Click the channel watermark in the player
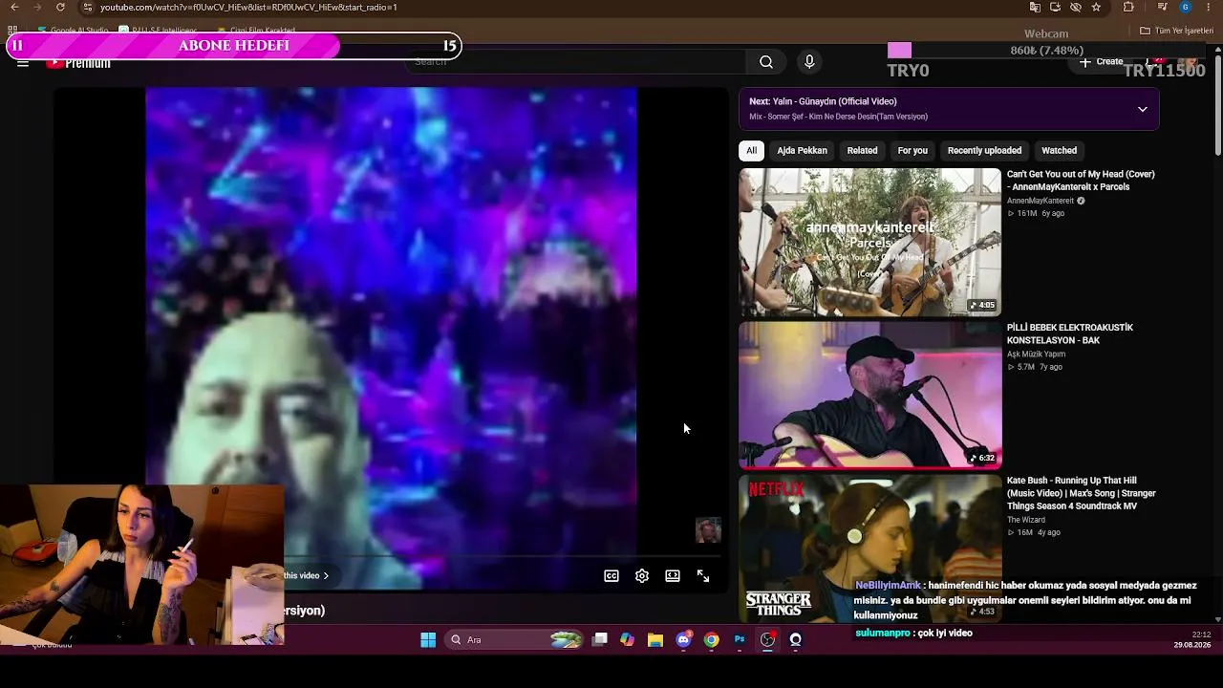Image resolution: width=1223 pixels, height=688 pixels. pyautogui.click(x=708, y=530)
